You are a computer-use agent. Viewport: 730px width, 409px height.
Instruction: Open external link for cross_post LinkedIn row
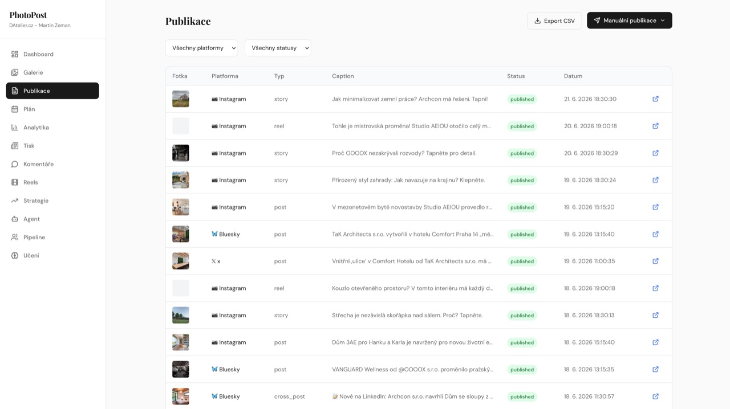tap(655, 396)
